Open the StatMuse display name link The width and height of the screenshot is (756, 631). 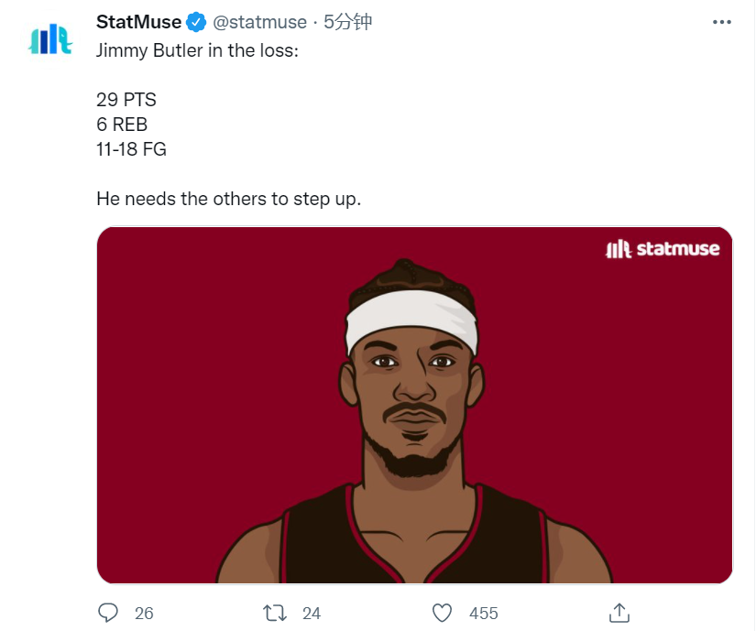[x=139, y=22]
